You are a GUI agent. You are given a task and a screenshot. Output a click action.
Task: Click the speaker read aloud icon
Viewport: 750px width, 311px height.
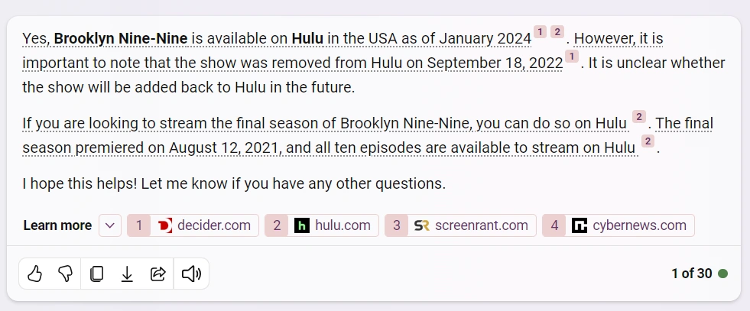[190, 274]
